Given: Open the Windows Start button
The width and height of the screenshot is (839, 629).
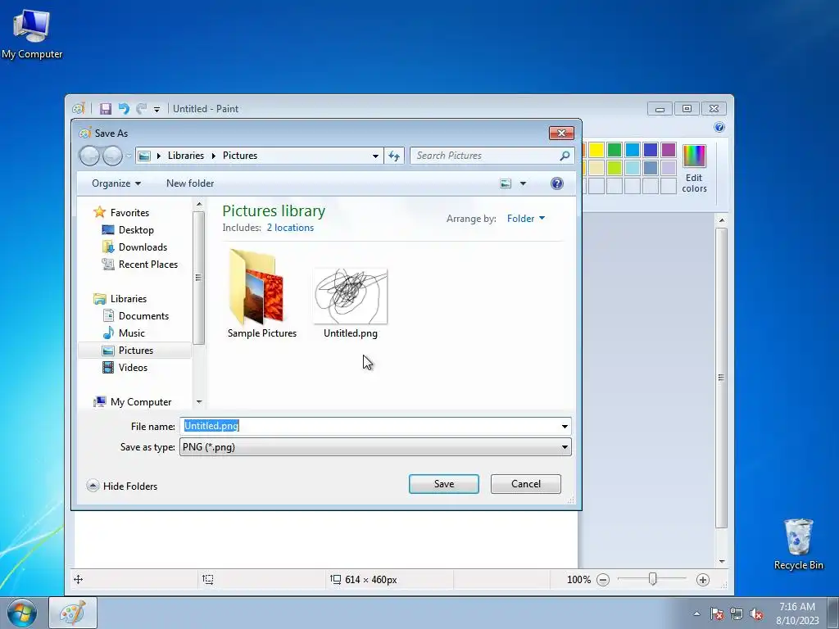Looking at the screenshot, I should tap(21, 613).
